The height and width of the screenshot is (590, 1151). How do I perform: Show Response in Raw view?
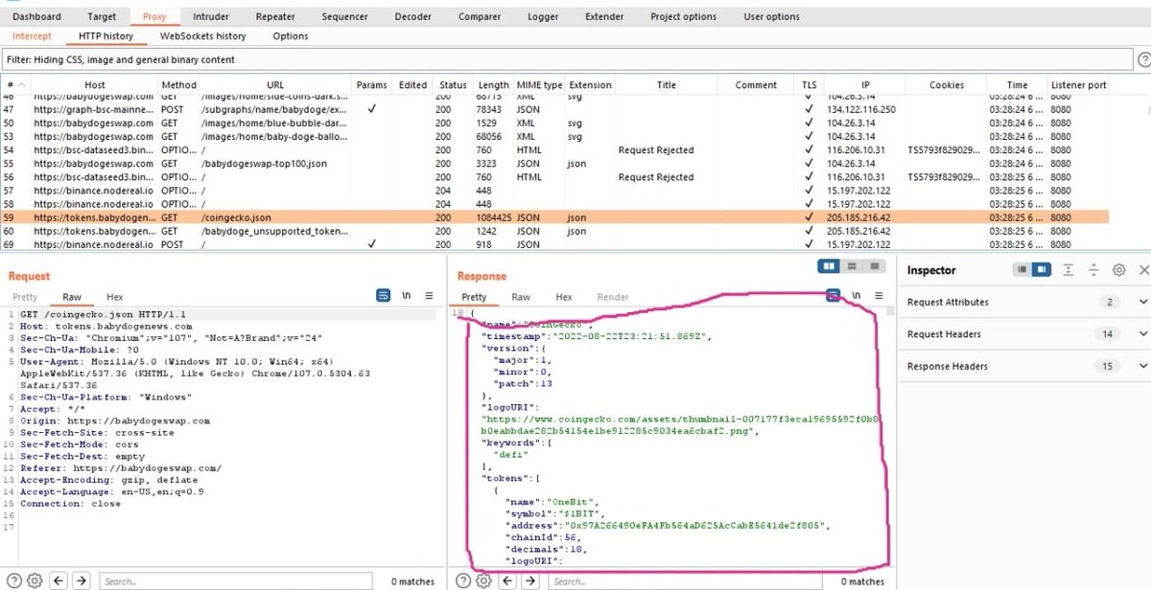coord(521,297)
